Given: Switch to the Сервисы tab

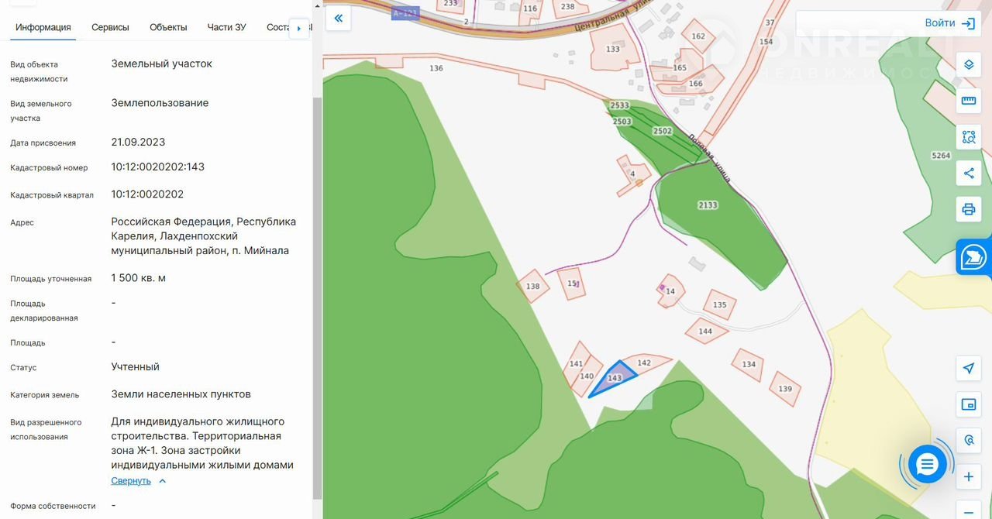Looking at the screenshot, I should click(x=110, y=27).
